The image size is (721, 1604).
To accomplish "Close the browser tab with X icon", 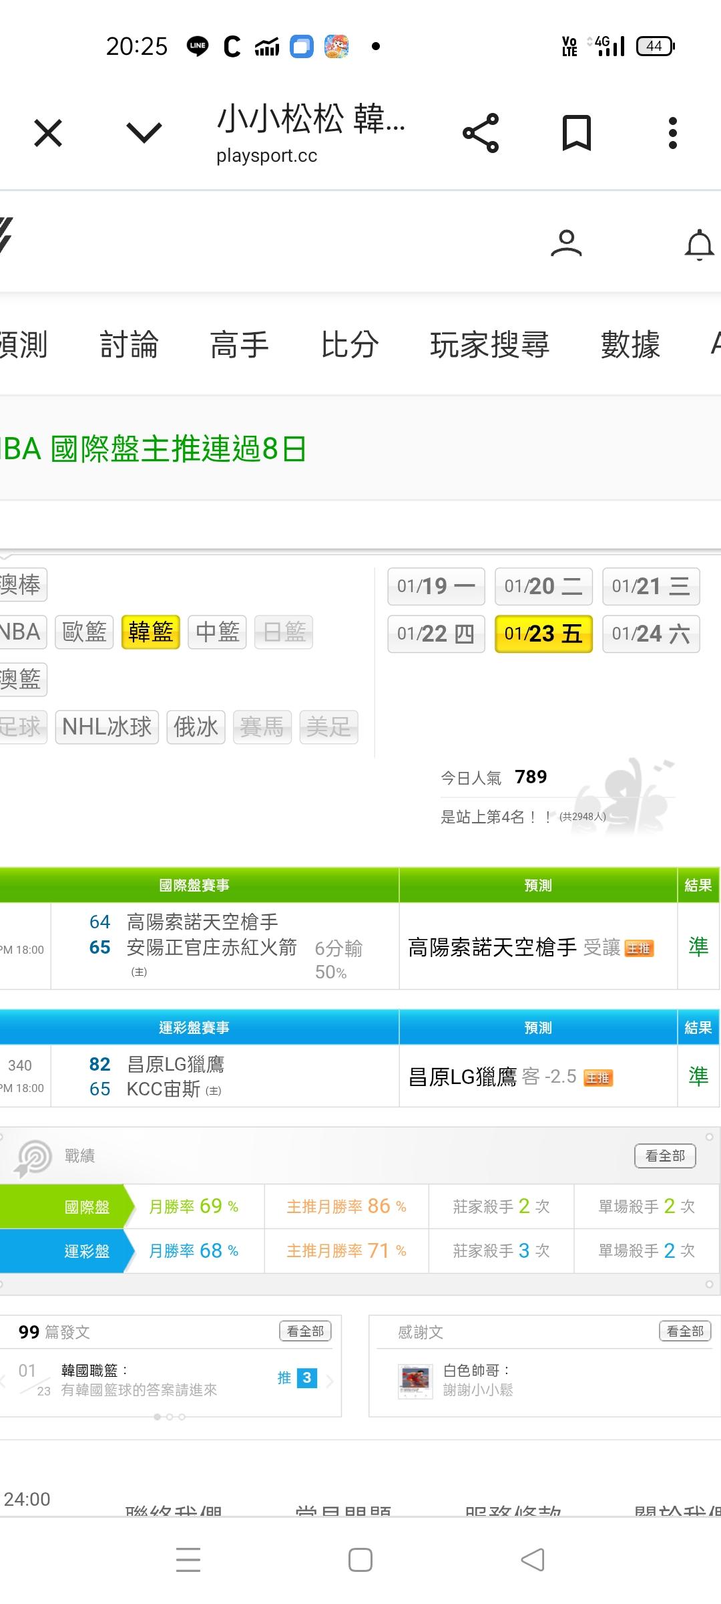I will (48, 133).
